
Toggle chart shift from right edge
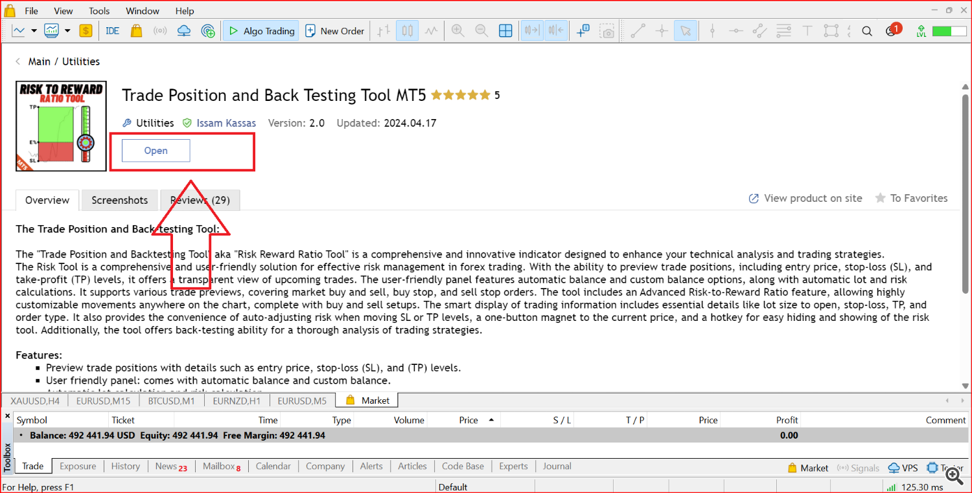555,30
